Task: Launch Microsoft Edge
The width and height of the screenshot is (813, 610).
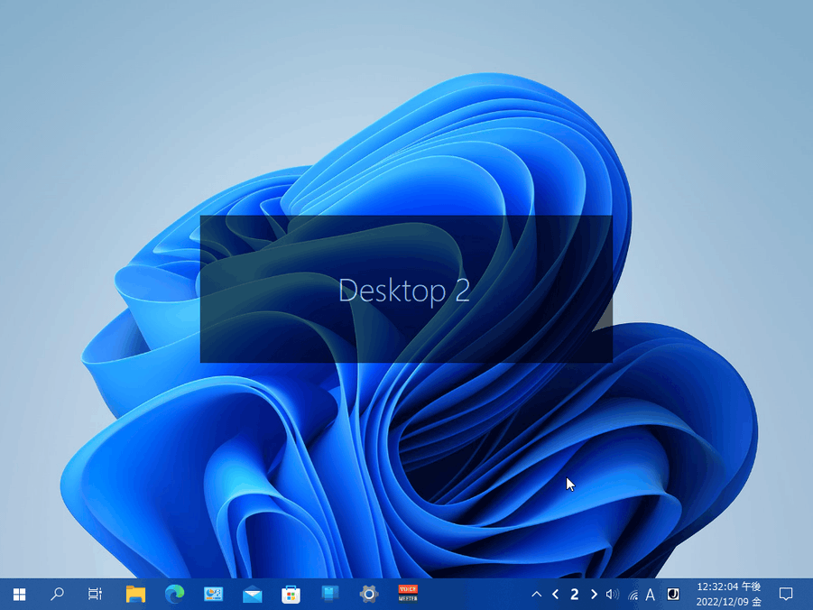Action: pos(175,595)
